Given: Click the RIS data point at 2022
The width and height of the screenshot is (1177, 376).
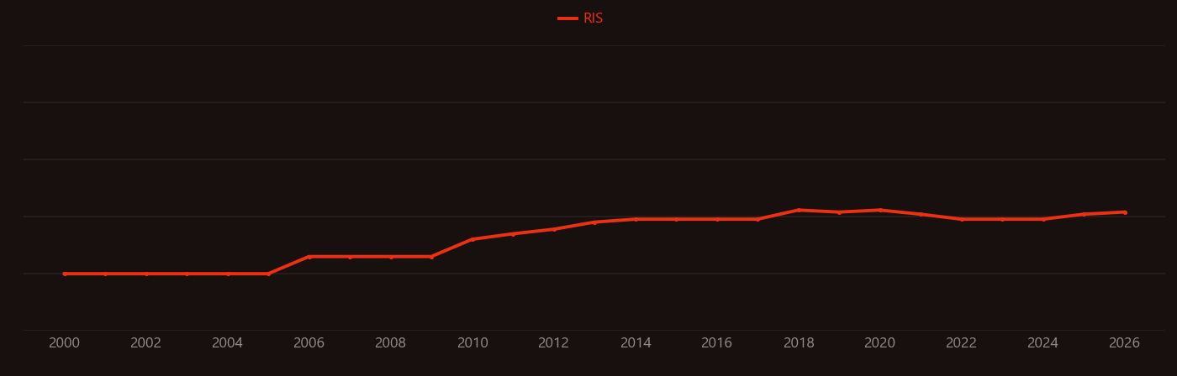Looking at the screenshot, I should point(962,219).
